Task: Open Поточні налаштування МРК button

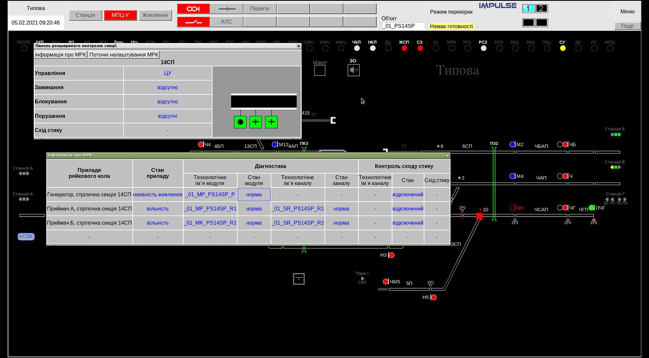Action: pos(124,55)
